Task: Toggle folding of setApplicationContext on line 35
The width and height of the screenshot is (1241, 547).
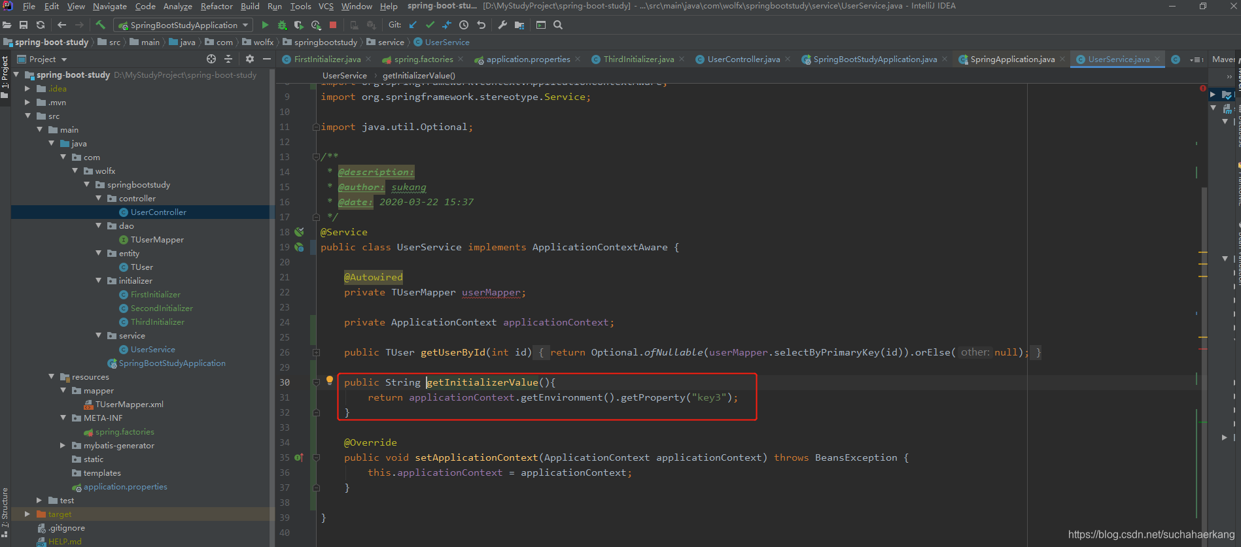Action: pos(316,457)
